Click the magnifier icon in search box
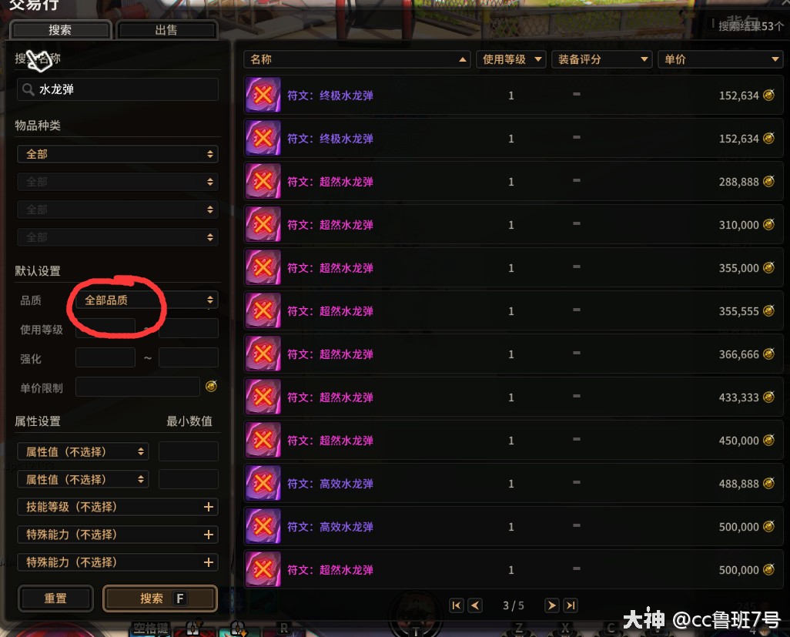Screen dimensions: 790x637 28,89
